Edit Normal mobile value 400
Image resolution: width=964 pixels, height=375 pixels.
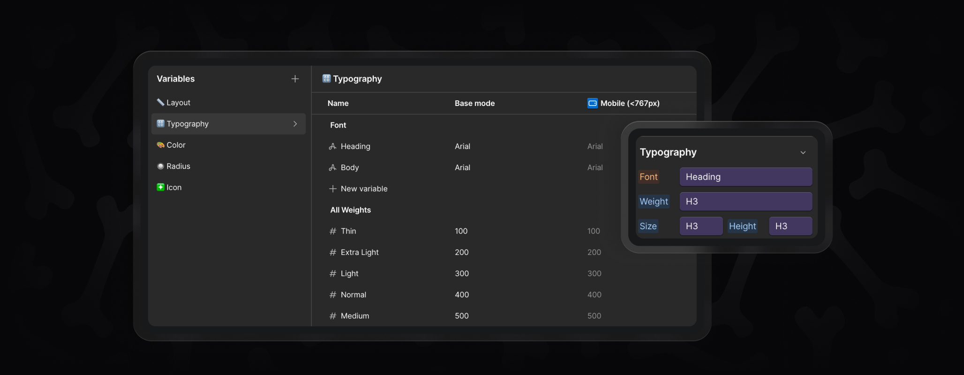[595, 294]
